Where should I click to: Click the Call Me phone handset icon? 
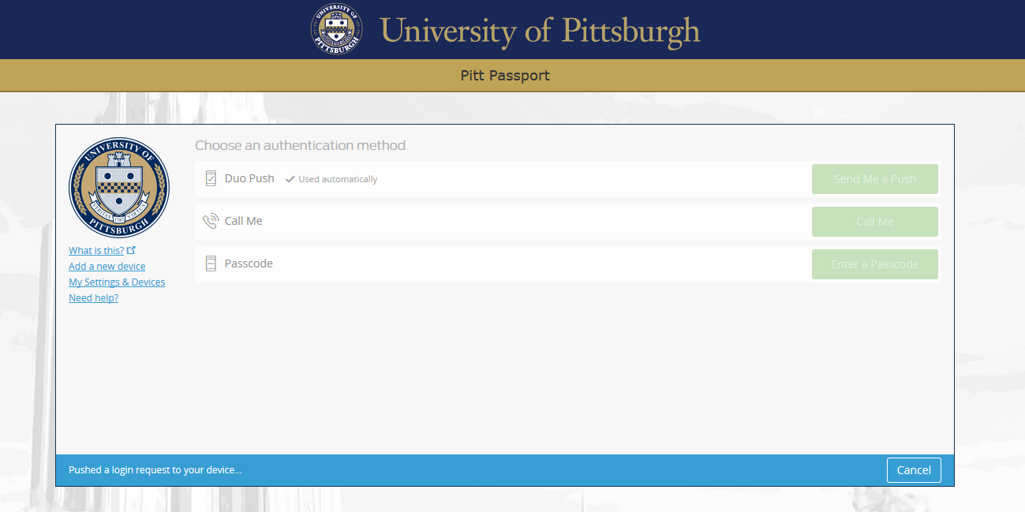coord(210,221)
